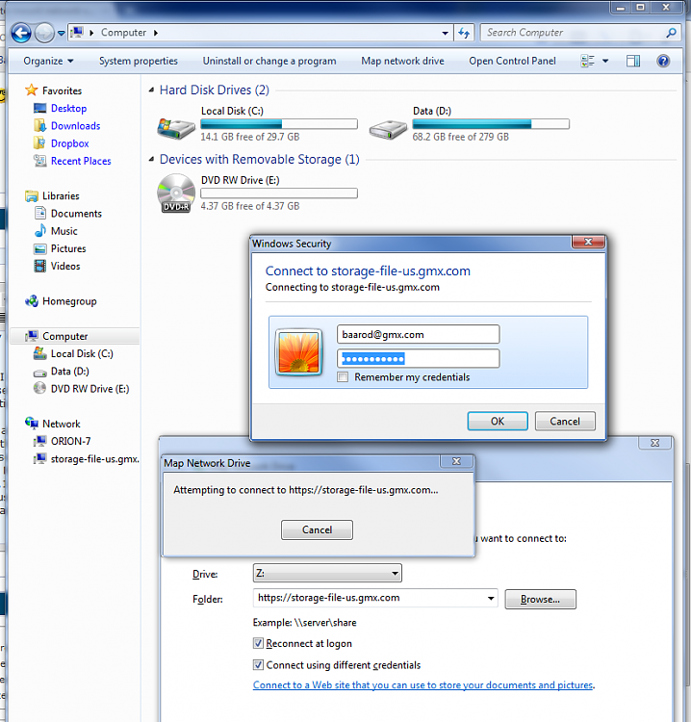Refresh the Computer view
This screenshot has height=722, width=691.
pos(464,33)
